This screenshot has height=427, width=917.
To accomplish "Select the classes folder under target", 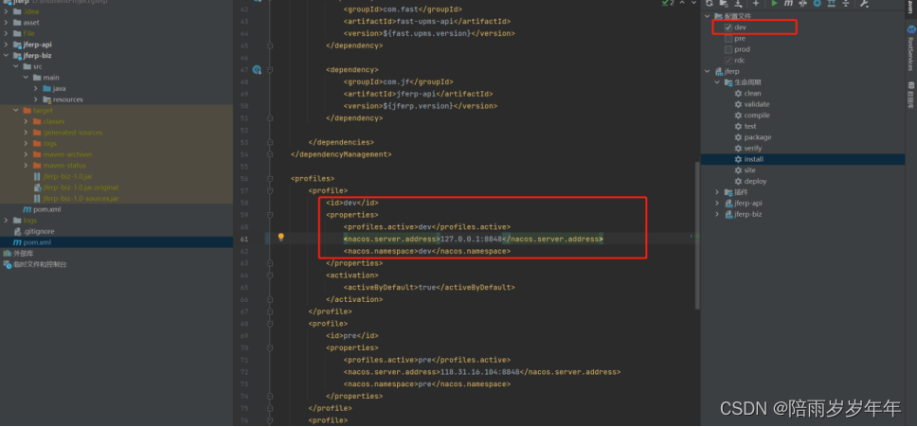I will 54,121.
